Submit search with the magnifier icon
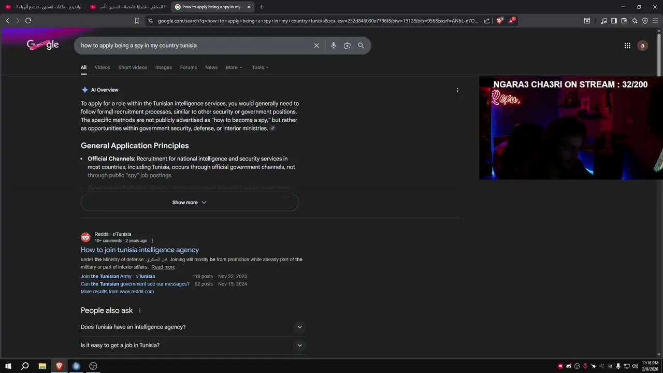Viewport: 663px width, 373px height. (x=361, y=46)
